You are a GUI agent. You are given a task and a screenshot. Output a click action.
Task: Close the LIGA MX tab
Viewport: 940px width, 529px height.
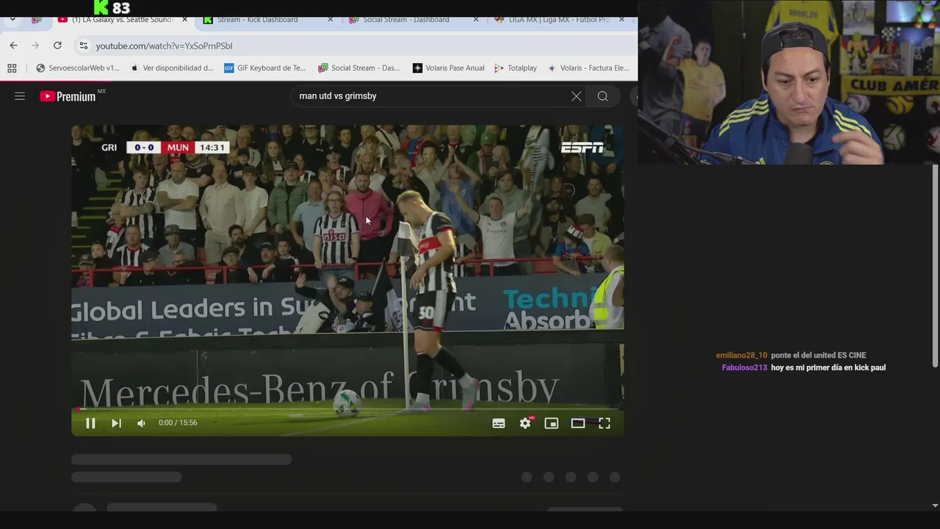point(622,20)
